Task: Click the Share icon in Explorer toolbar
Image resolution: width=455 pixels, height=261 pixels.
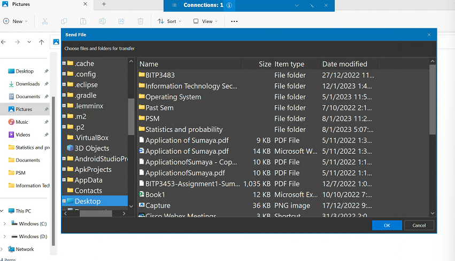Action: coord(121,21)
